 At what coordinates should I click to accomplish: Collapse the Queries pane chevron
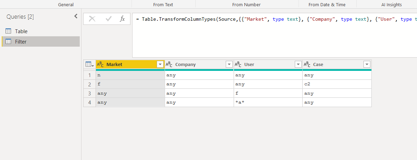(x=76, y=16)
